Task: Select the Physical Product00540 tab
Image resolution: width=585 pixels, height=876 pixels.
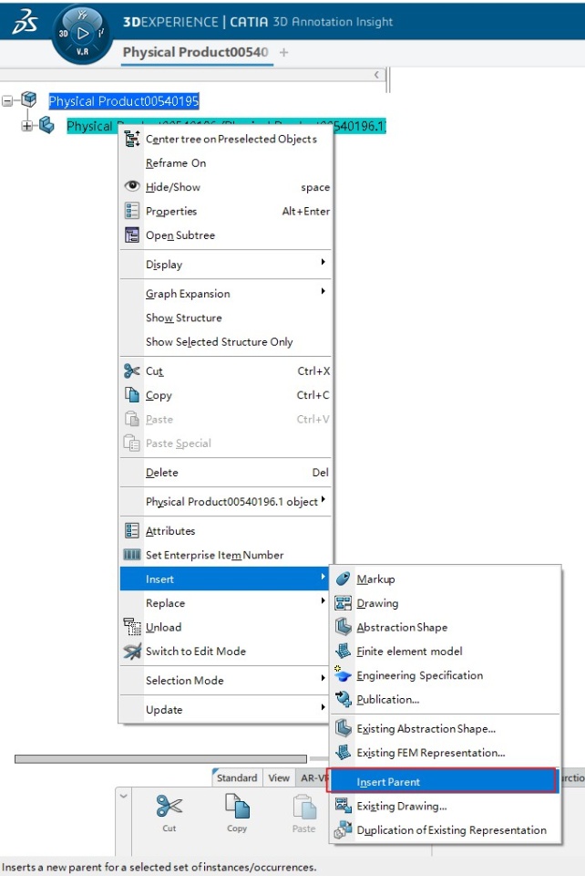Action: click(x=196, y=52)
